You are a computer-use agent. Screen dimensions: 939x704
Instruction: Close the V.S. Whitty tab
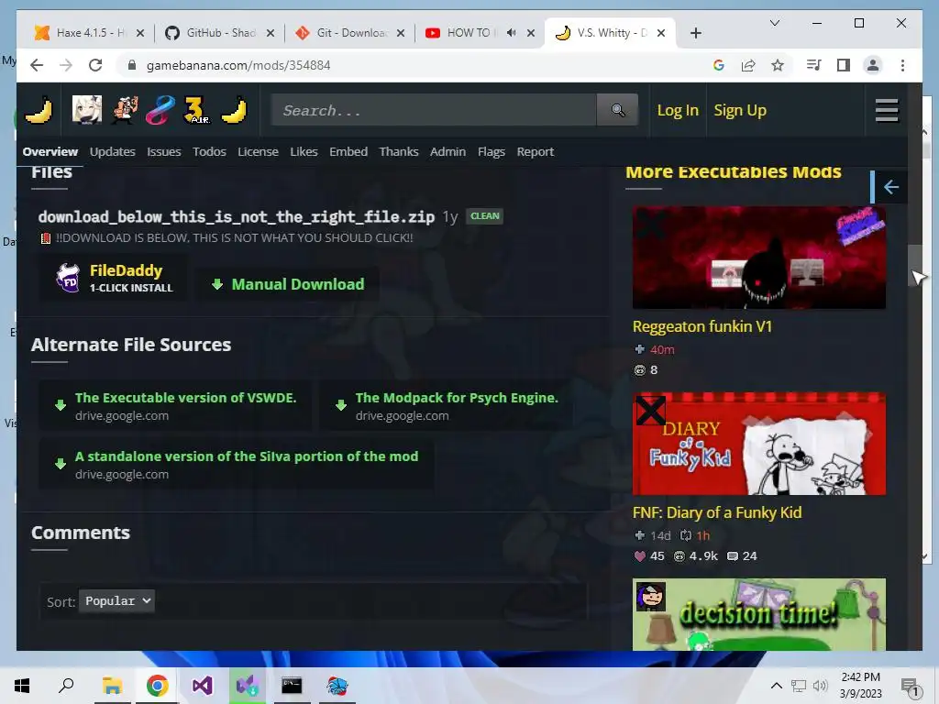click(x=661, y=33)
